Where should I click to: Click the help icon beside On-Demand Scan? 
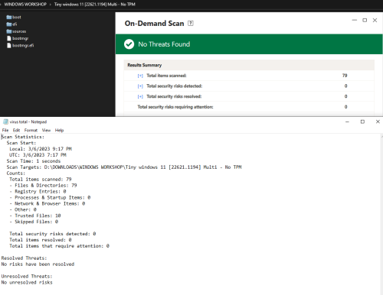(191, 23)
